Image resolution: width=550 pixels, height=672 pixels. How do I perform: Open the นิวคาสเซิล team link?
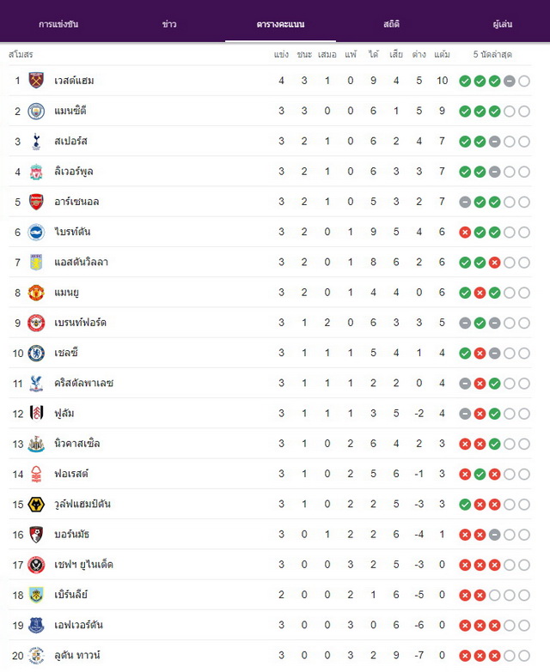tap(76, 443)
